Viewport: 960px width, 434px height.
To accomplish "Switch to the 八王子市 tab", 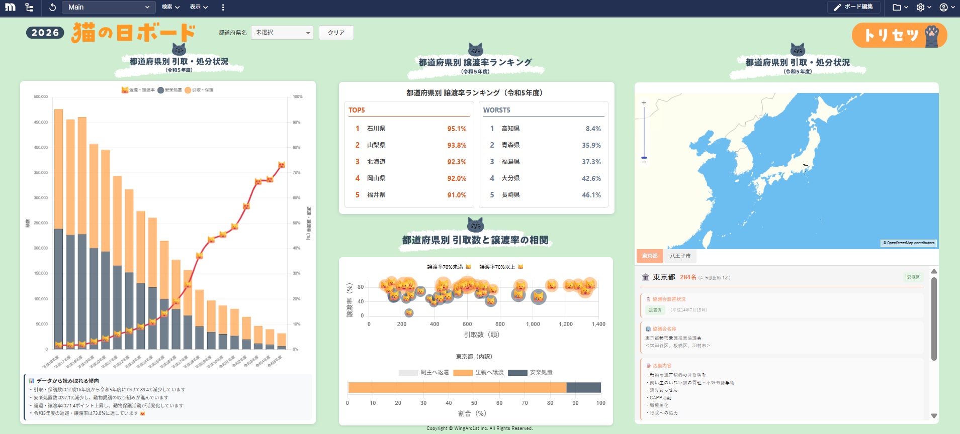I will pos(680,256).
